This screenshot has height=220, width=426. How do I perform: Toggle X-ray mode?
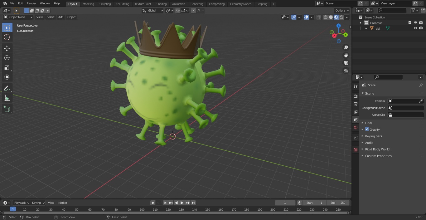318,17
